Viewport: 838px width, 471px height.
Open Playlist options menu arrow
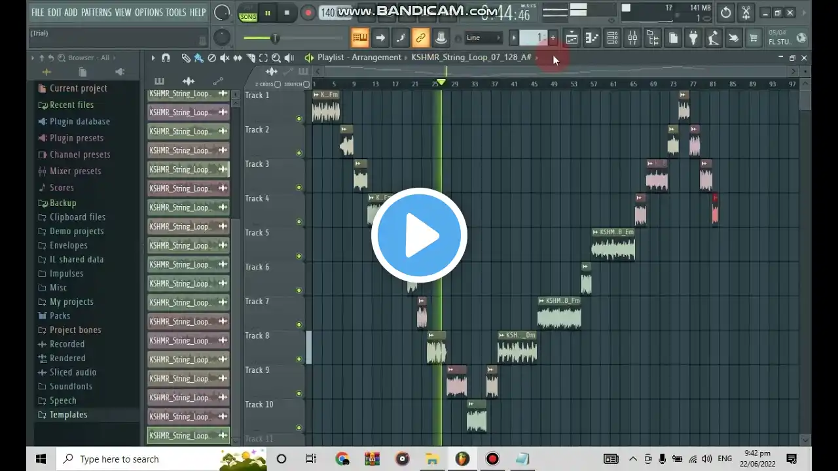click(153, 58)
